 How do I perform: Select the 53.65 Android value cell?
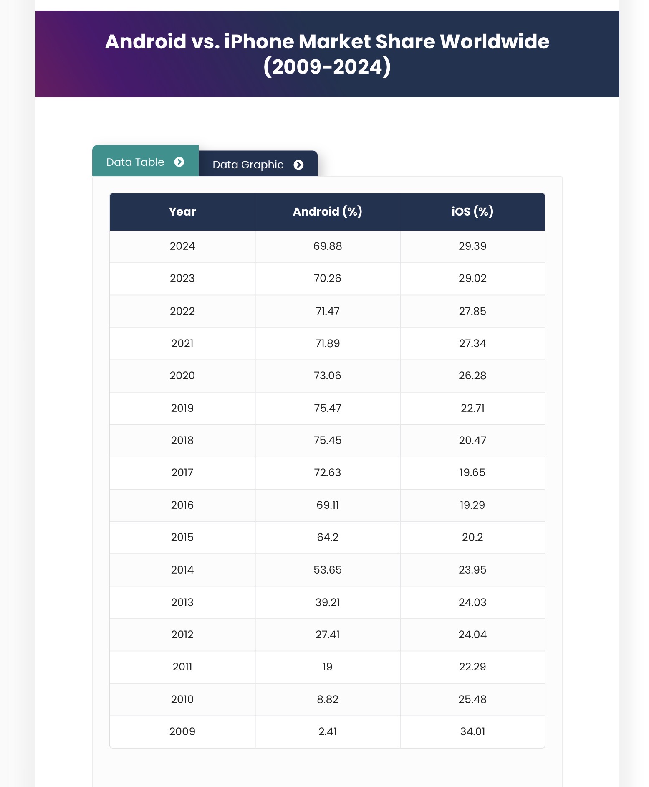328,570
